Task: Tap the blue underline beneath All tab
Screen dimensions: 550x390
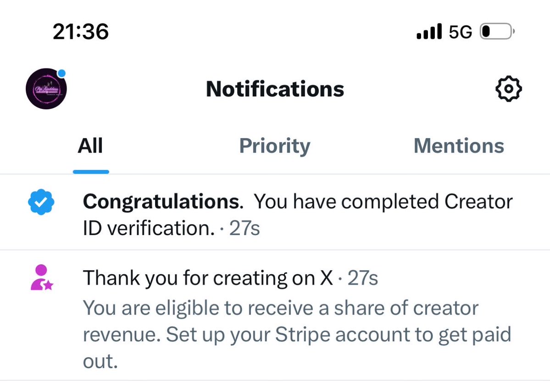Action: coord(91,172)
